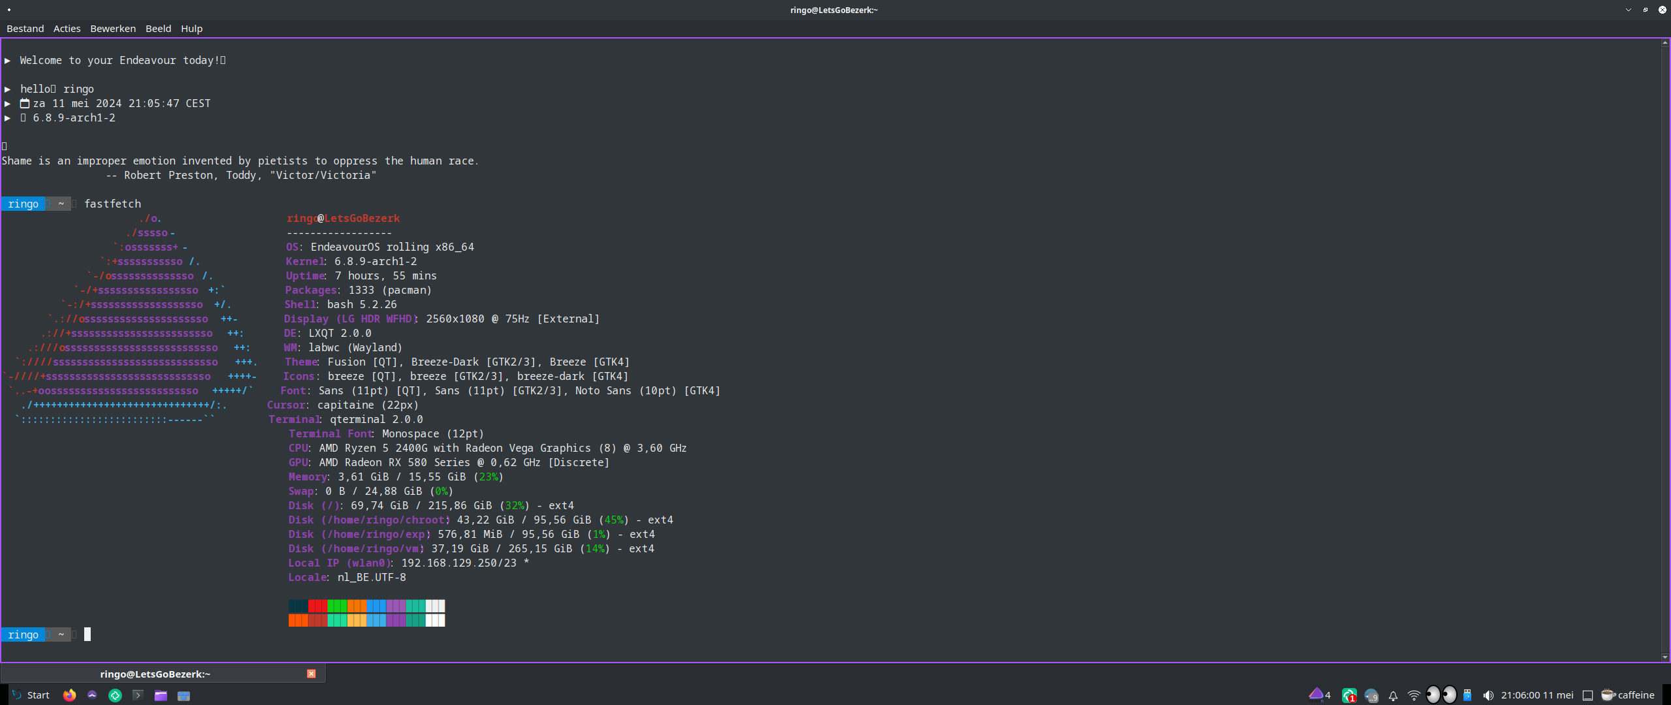
Task: Open the notifications bell tray icon
Action: pos(1393,696)
